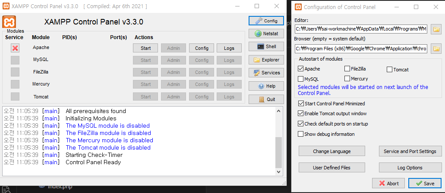Click Start for the MySQL module

pos(145,60)
